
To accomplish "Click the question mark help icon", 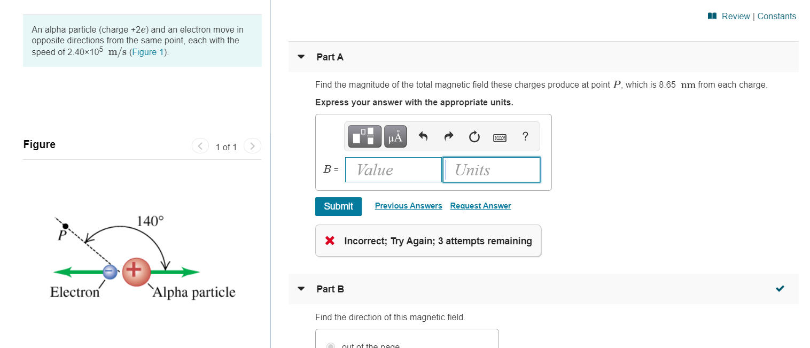I will pos(525,136).
